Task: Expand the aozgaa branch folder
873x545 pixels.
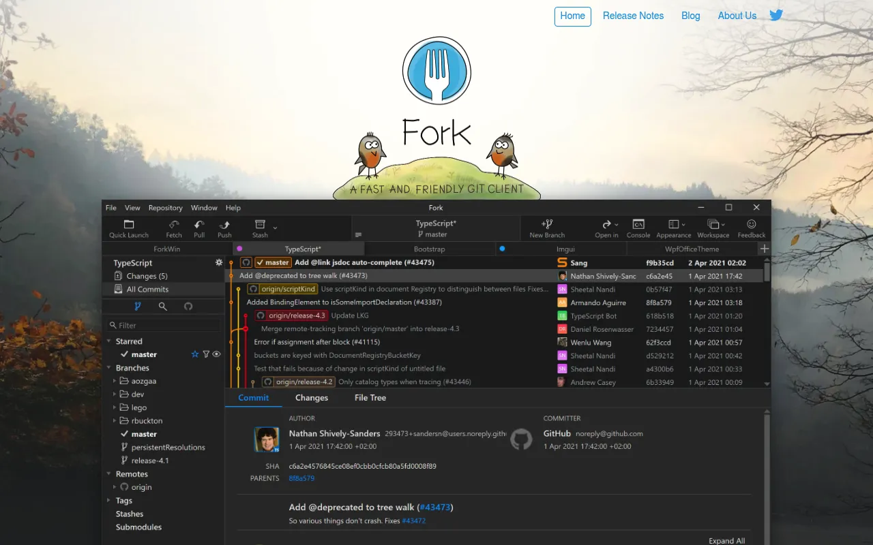Action: [x=115, y=381]
